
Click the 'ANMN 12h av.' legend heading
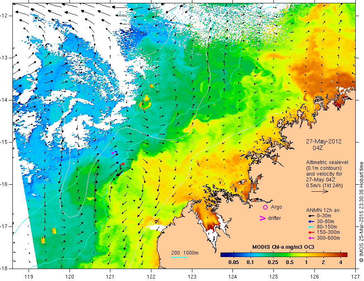[x=323, y=210]
